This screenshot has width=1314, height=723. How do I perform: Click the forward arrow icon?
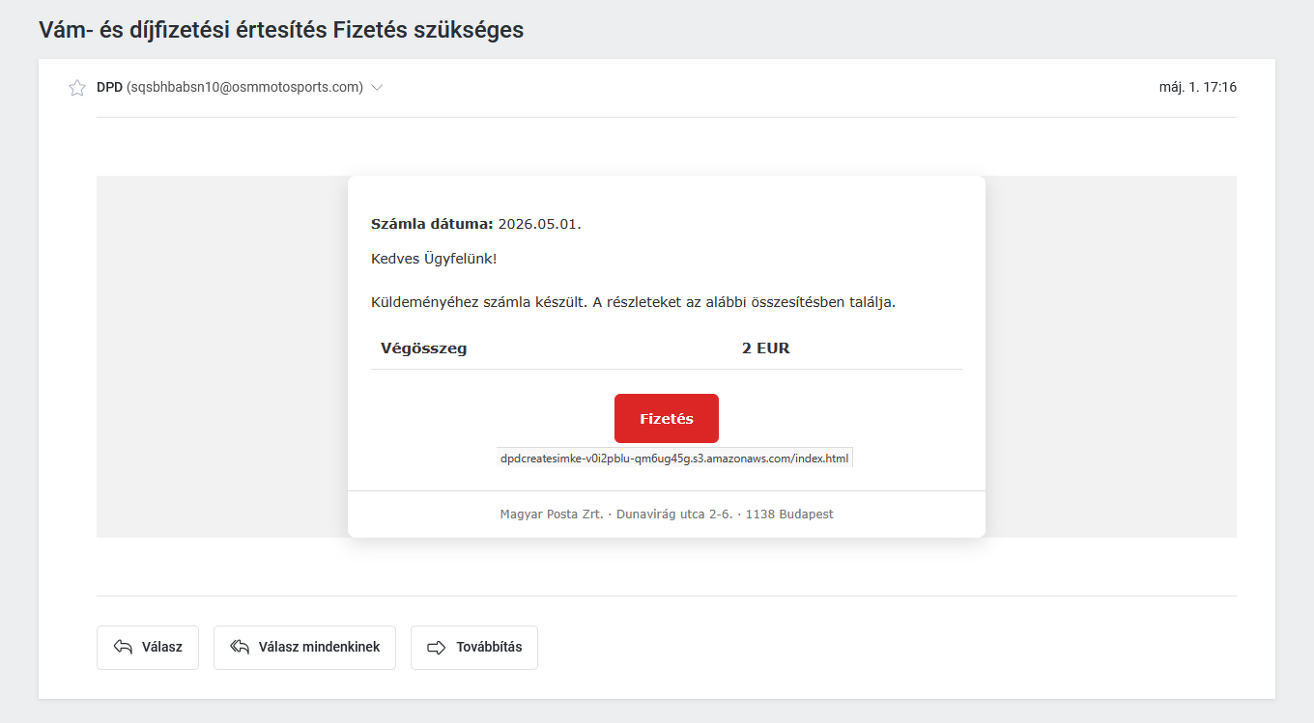[437, 648]
